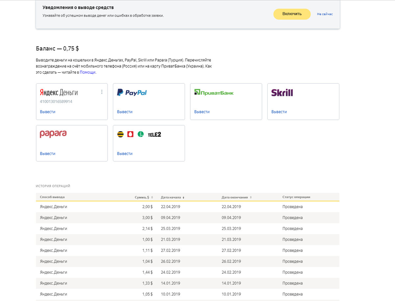This screenshot has width=395, height=301.
Task: Click end date 27.02.2019
Action: (231, 250)
